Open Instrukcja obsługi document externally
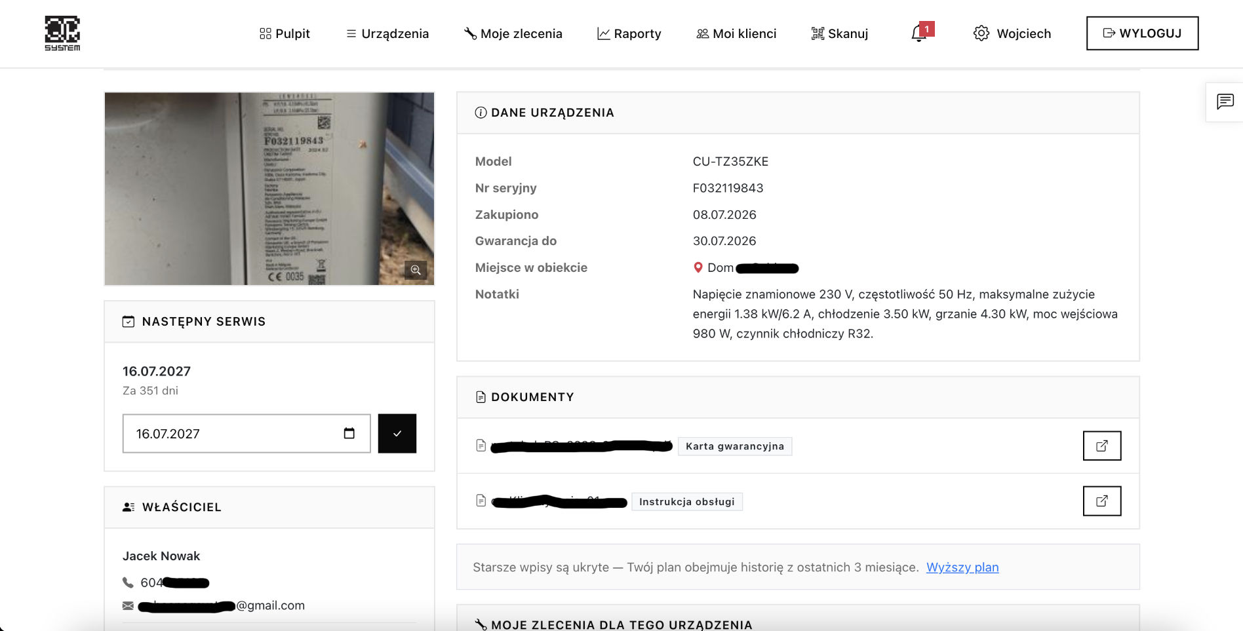Viewport: 1243px width, 631px height. [x=1102, y=501]
